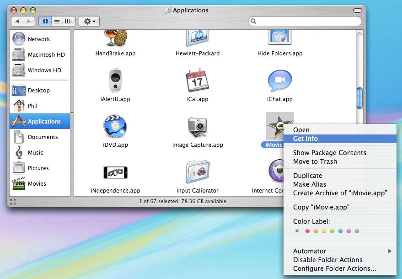Click the window resize grip icon
Image resolution: width=402 pixels, height=279 pixels.
(13, 202)
